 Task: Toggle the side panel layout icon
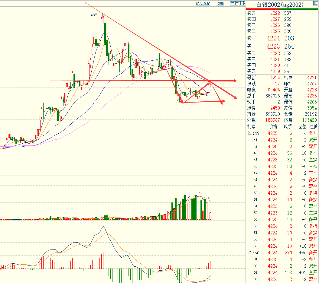243,3
